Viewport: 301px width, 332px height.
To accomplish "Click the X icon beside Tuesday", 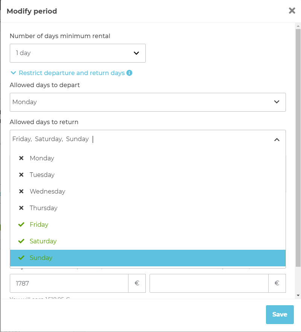I will coord(21,175).
